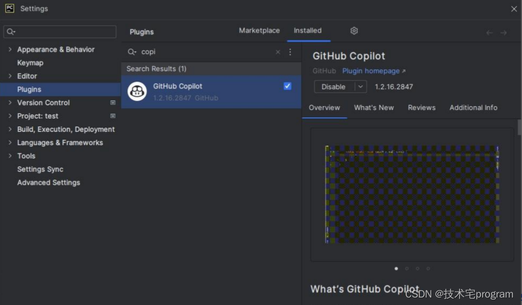Open plugin settings gear menu
Viewport: 522px width, 305px height.
coord(354,30)
